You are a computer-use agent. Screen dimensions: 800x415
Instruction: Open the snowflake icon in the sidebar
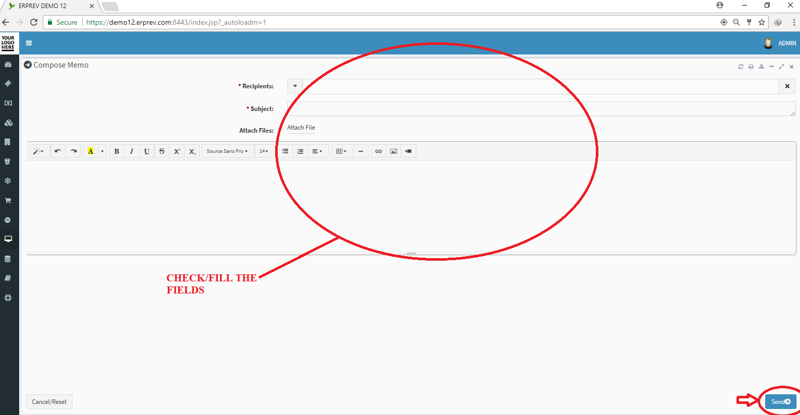(x=8, y=181)
